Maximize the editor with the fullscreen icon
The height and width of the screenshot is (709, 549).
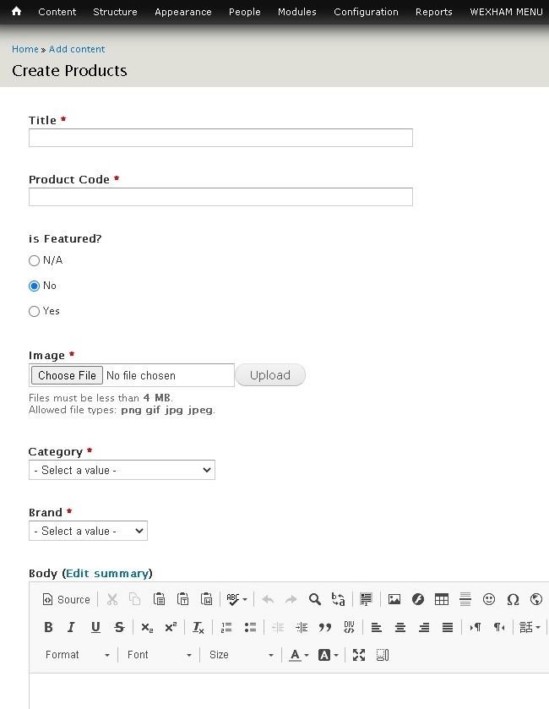click(x=359, y=655)
